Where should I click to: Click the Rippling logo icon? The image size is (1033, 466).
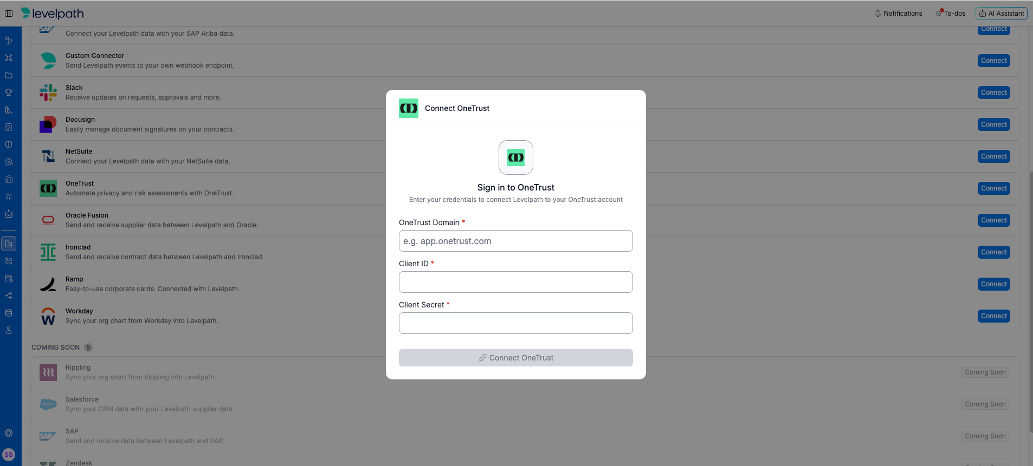(48, 372)
